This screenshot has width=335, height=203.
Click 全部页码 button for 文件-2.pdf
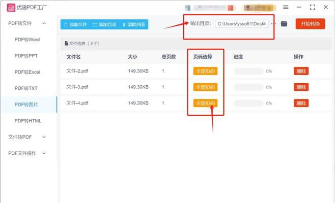(x=205, y=71)
